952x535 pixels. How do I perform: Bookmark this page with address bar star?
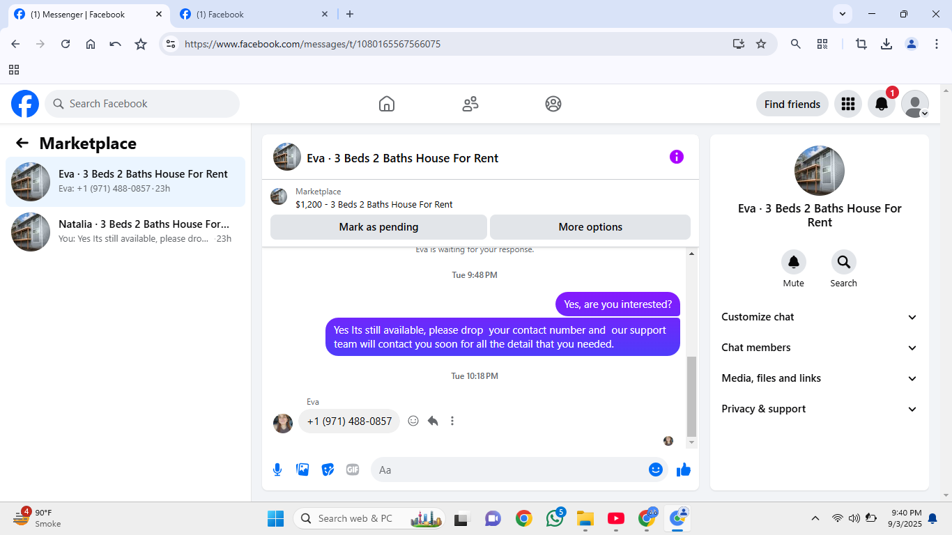[x=761, y=44]
